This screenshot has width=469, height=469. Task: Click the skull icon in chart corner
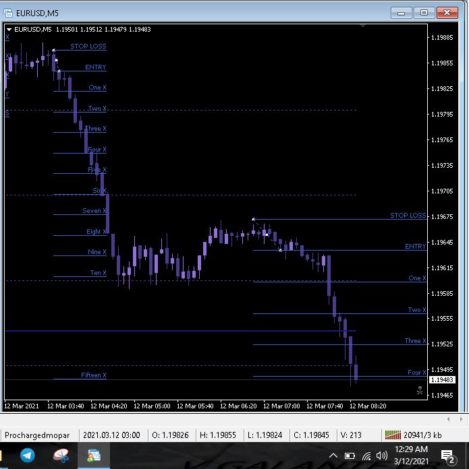[420, 390]
